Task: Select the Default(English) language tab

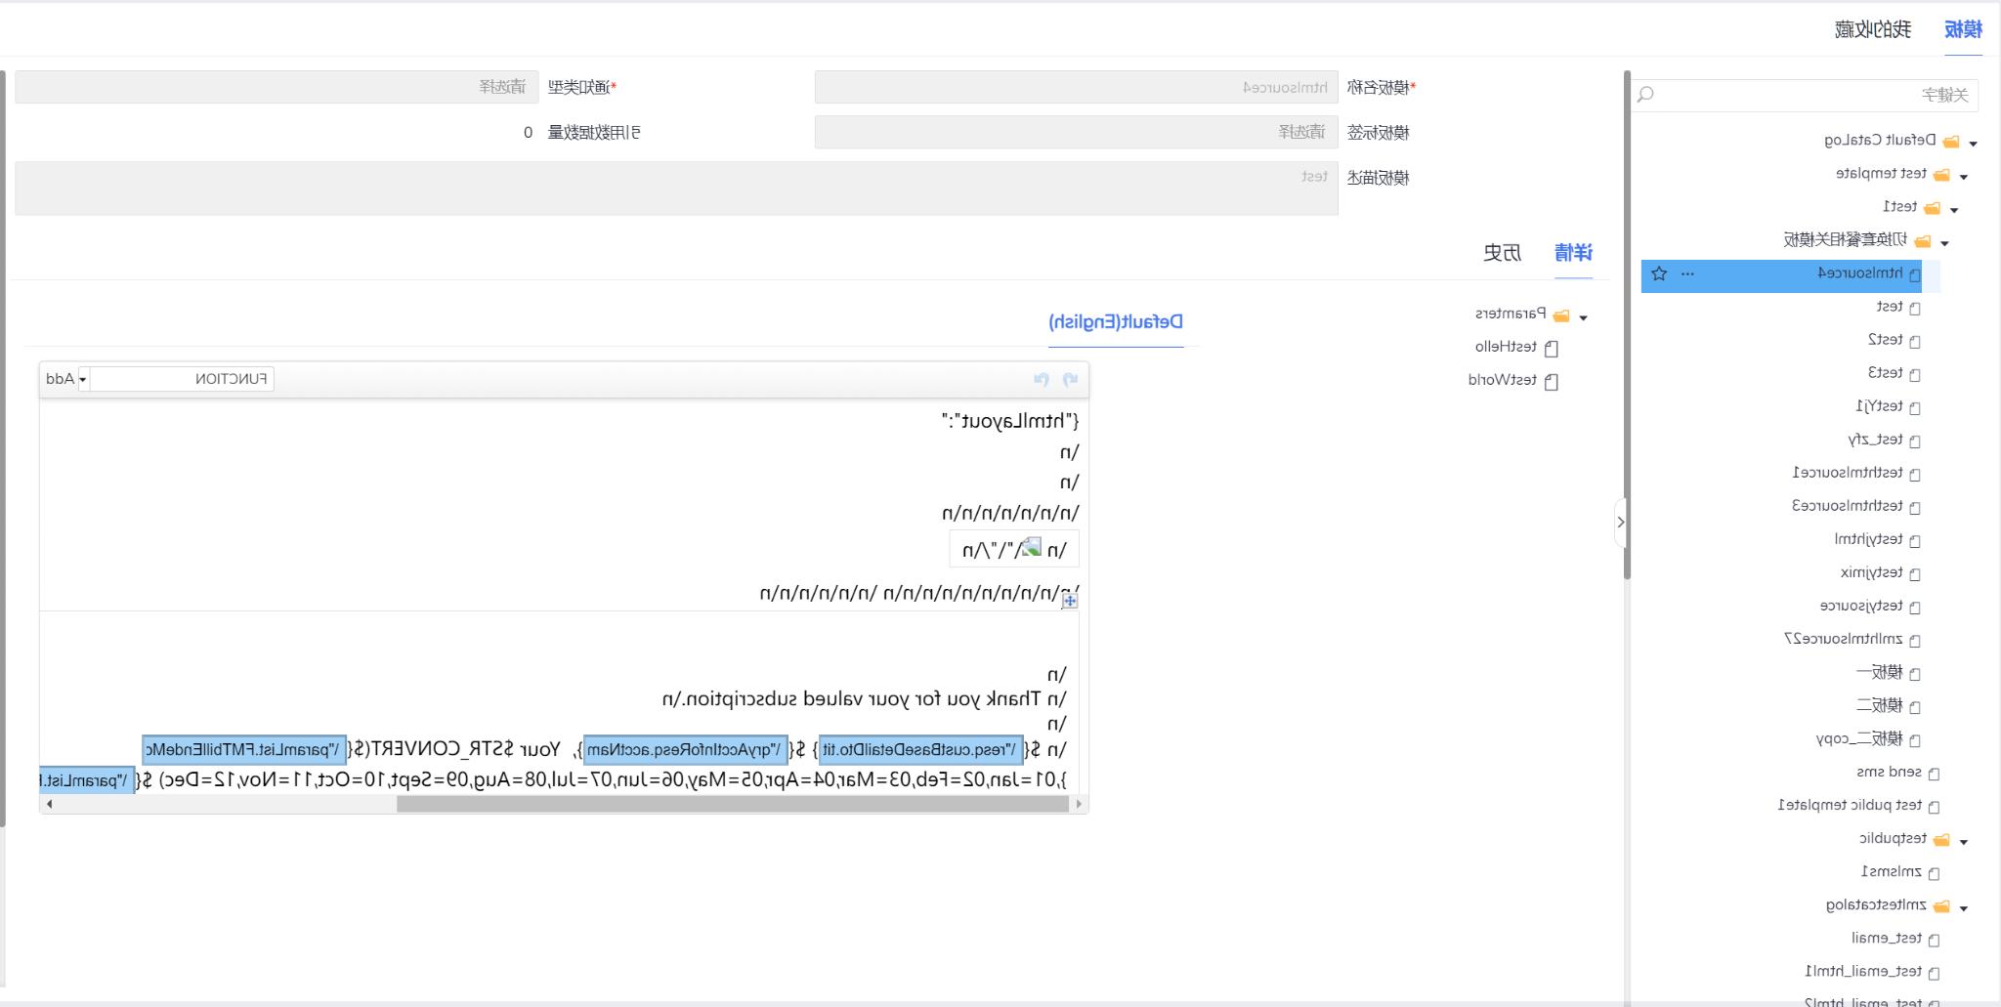Action: click(1116, 321)
